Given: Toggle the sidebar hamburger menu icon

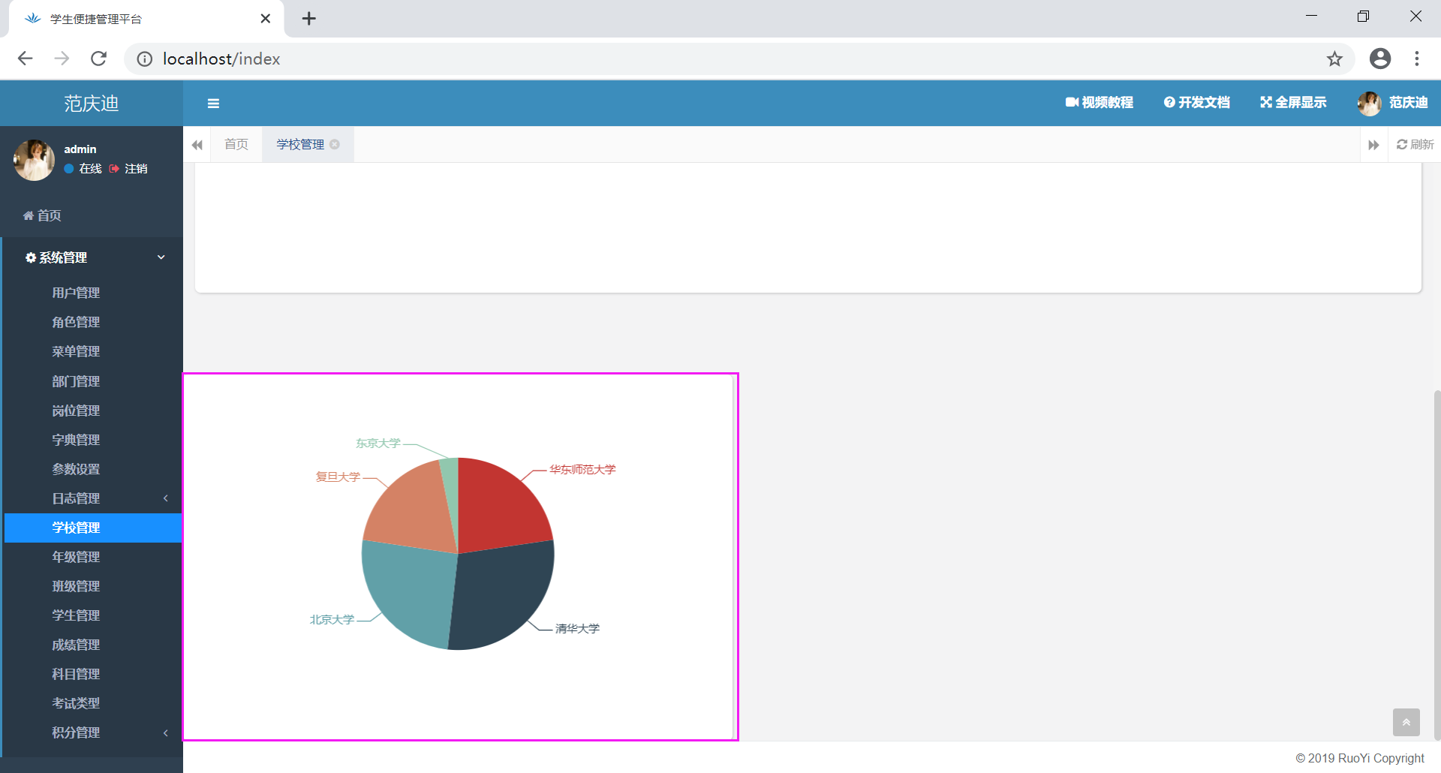Looking at the screenshot, I should click(213, 104).
